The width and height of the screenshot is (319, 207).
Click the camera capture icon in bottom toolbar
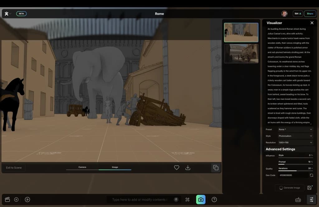click(x=201, y=200)
